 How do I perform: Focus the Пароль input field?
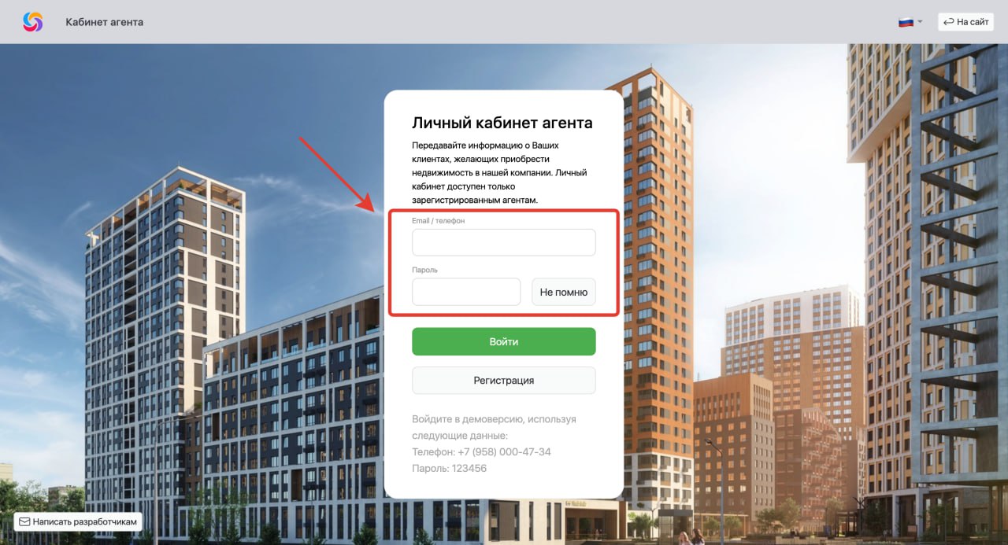pyautogui.click(x=466, y=292)
